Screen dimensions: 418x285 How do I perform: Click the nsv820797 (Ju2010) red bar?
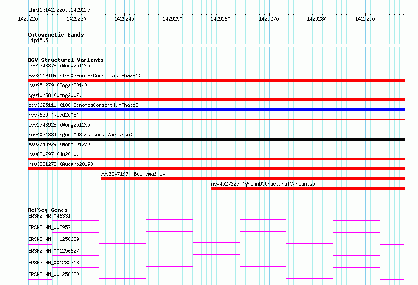(x=216, y=159)
